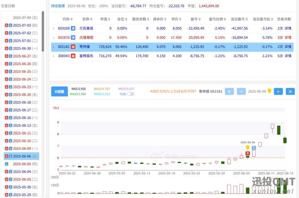
Task: Click the 清 badge beside 002878
Action: click(73, 38)
